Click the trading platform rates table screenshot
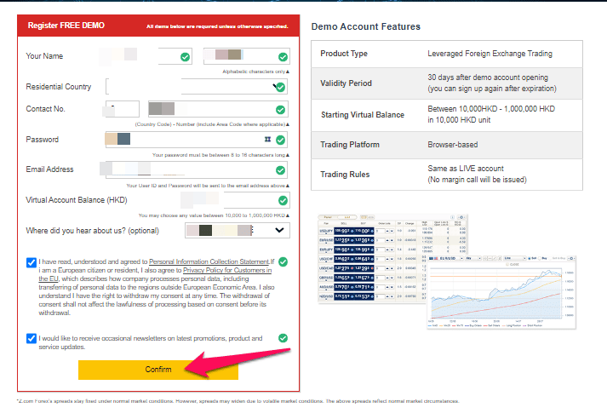Viewport: 607px width, 419px height. click(x=393, y=259)
